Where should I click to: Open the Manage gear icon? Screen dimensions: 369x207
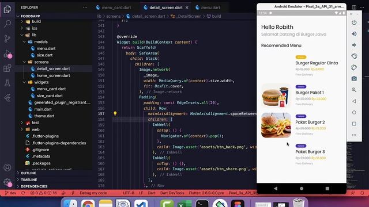coord(7,182)
